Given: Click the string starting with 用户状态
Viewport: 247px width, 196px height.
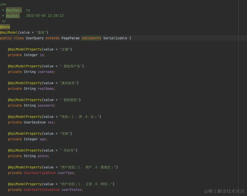Looking at the screenshot, I should 86,184.
